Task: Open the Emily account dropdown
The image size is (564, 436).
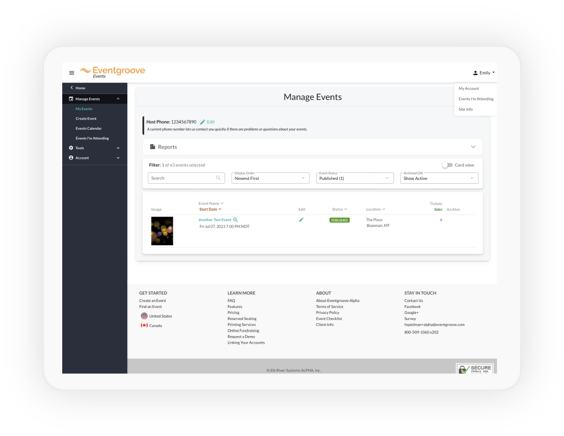Action: [484, 73]
